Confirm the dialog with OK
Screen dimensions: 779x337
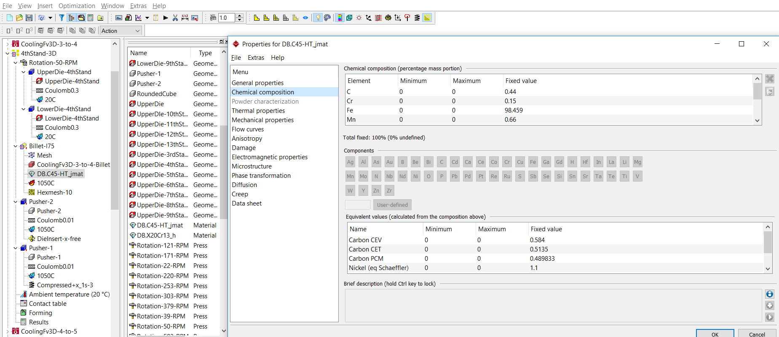click(715, 334)
